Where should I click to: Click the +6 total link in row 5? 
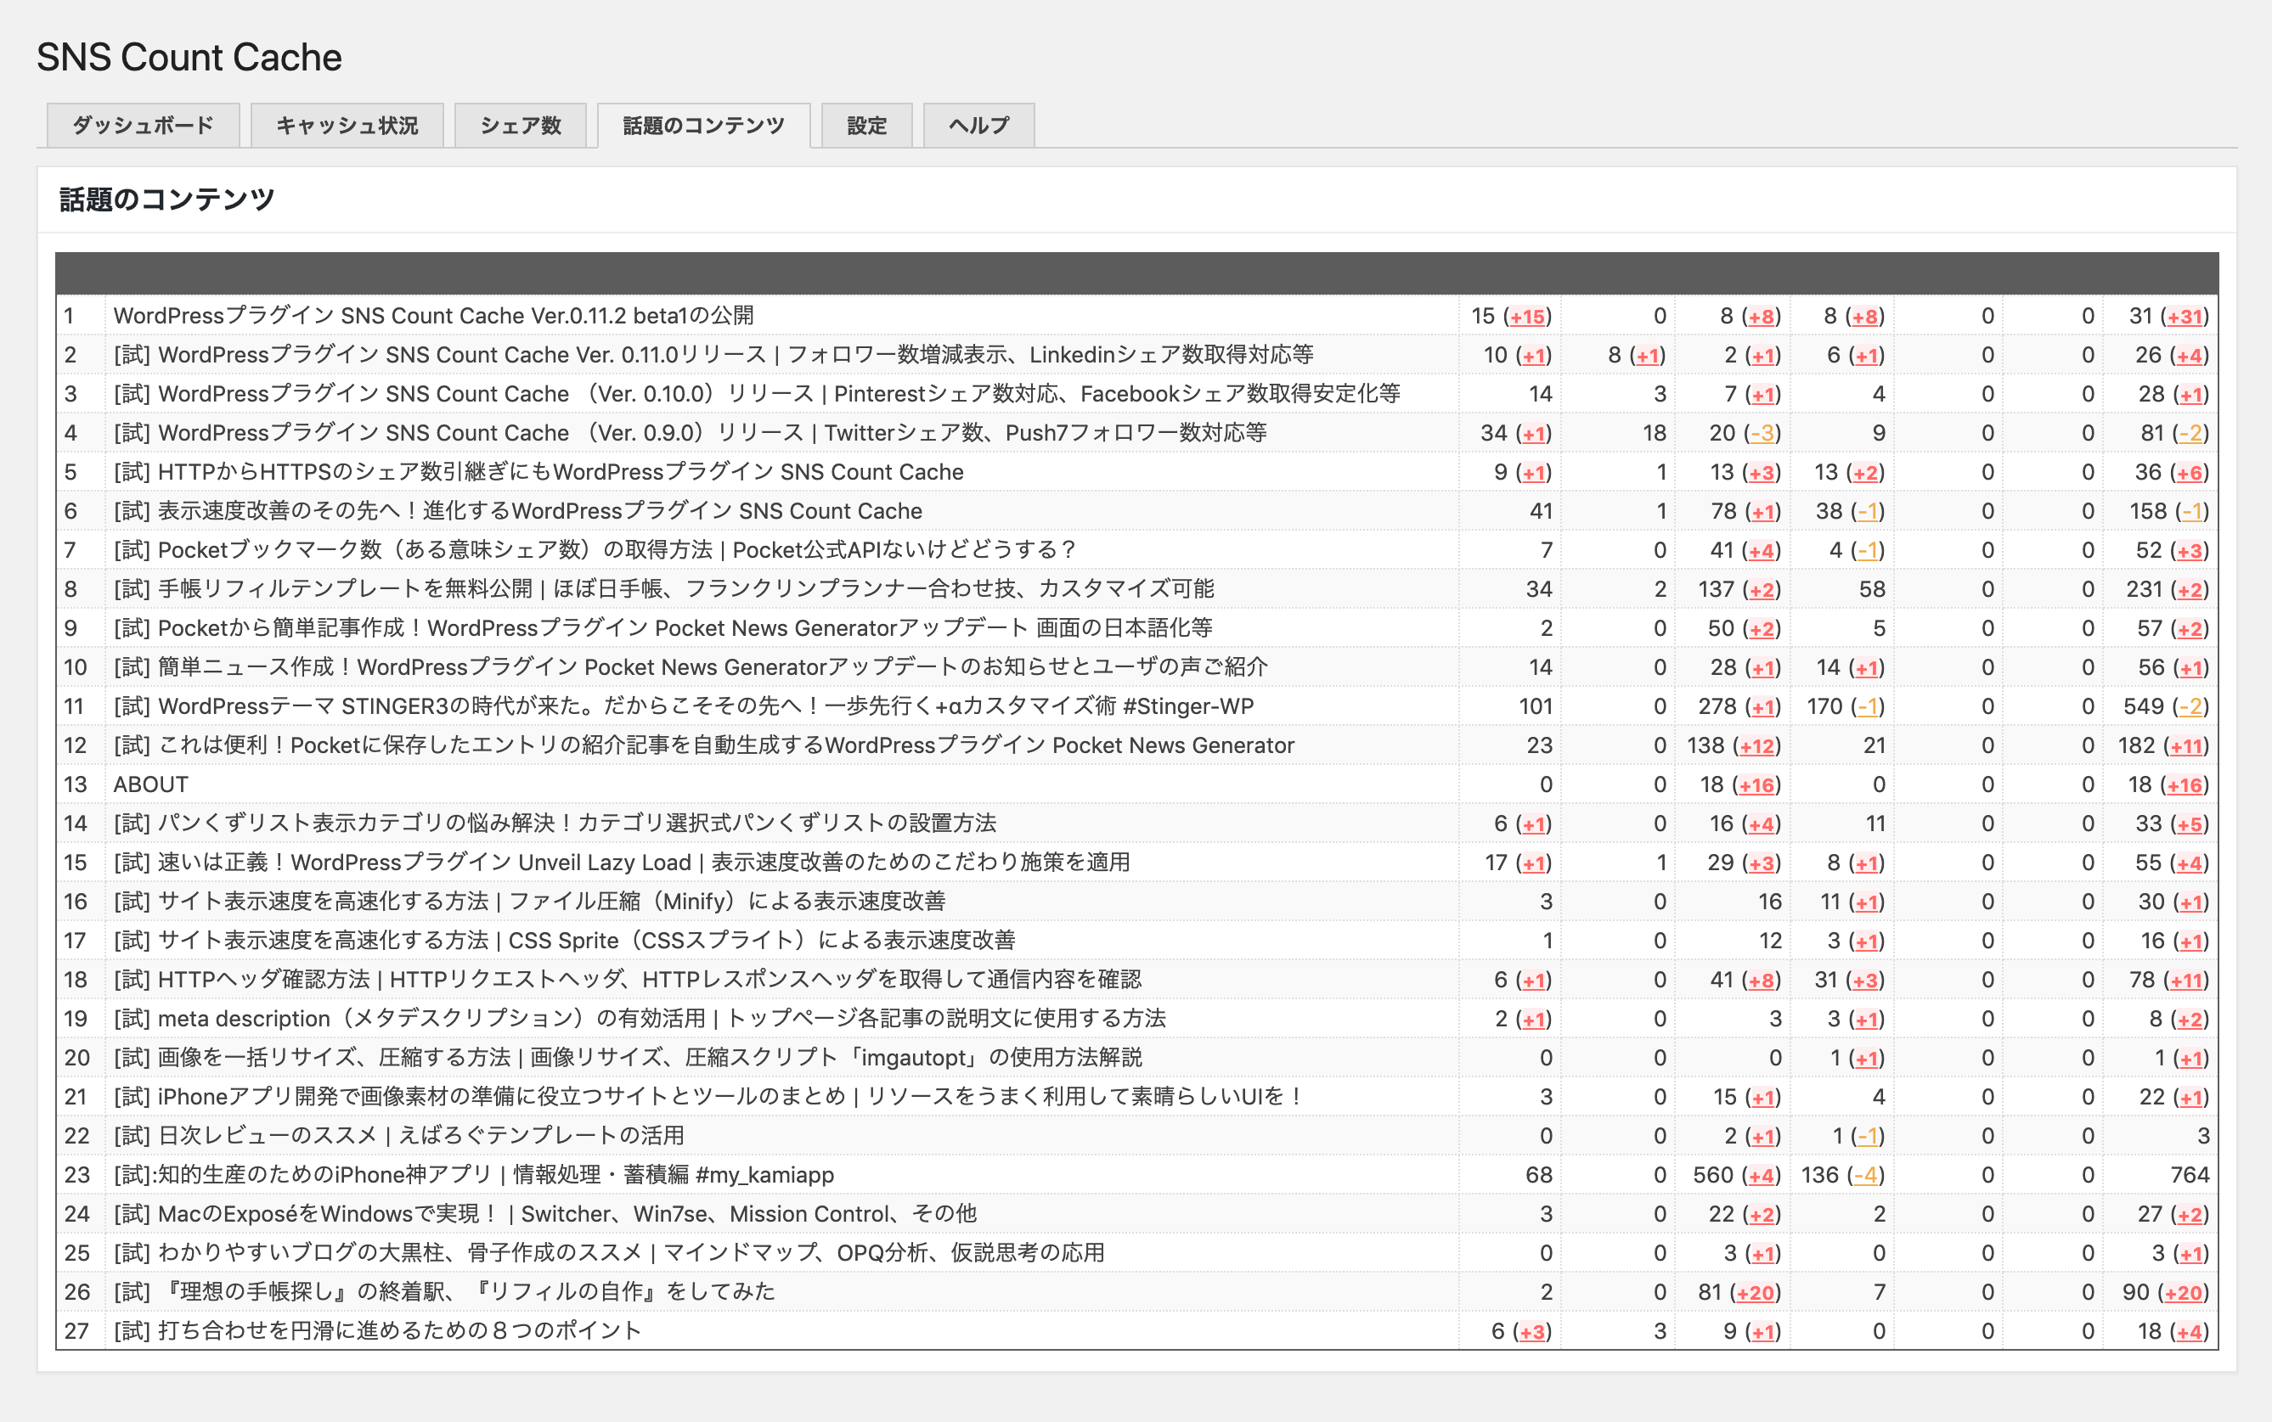click(2190, 473)
